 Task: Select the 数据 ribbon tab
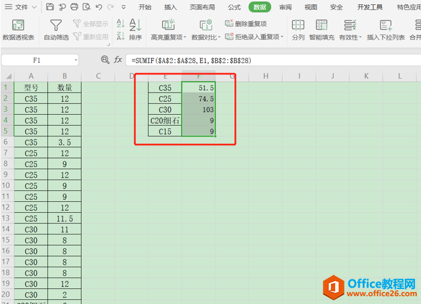(x=260, y=7)
